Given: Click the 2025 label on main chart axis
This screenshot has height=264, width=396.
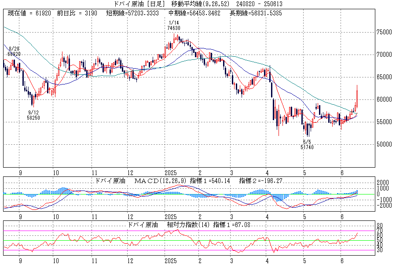Looking at the screenshot, I should coord(171,172).
